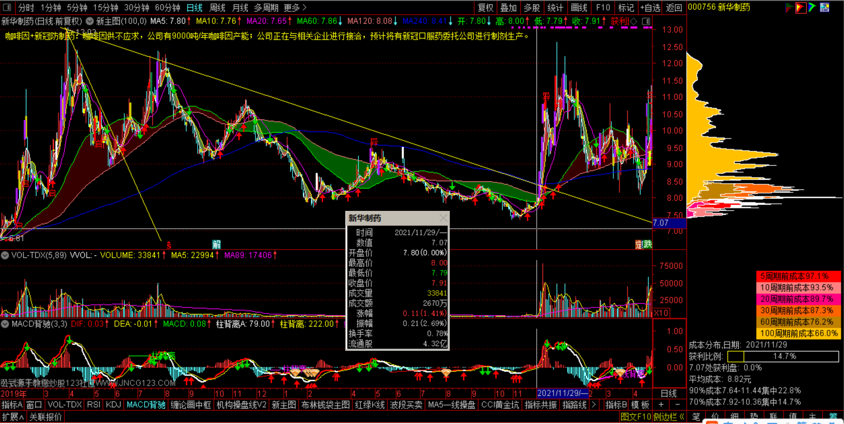Open the blue panel settings icon
Screen dimensions: 844x424
pyautogui.click(x=825, y=8)
